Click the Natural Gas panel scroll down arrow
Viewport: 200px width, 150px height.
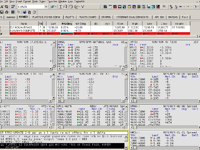[126, 65]
